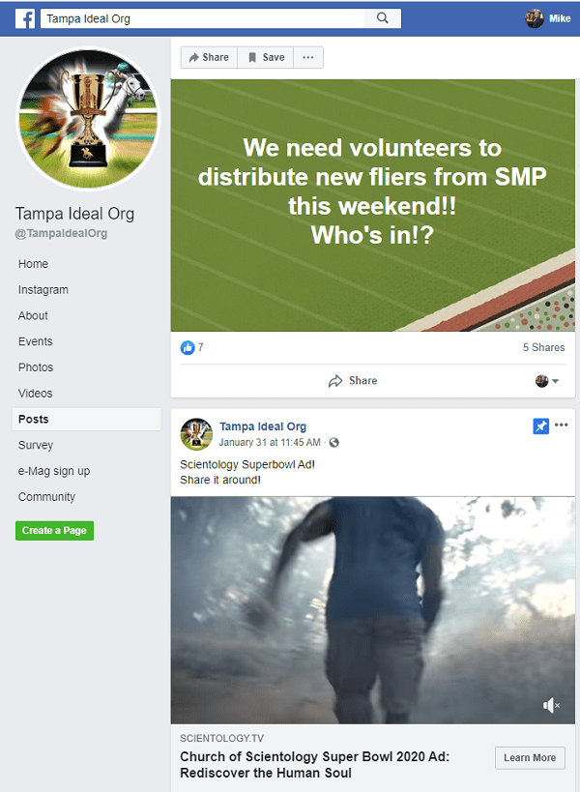Unmute the video with speaker icon

coord(551,705)
